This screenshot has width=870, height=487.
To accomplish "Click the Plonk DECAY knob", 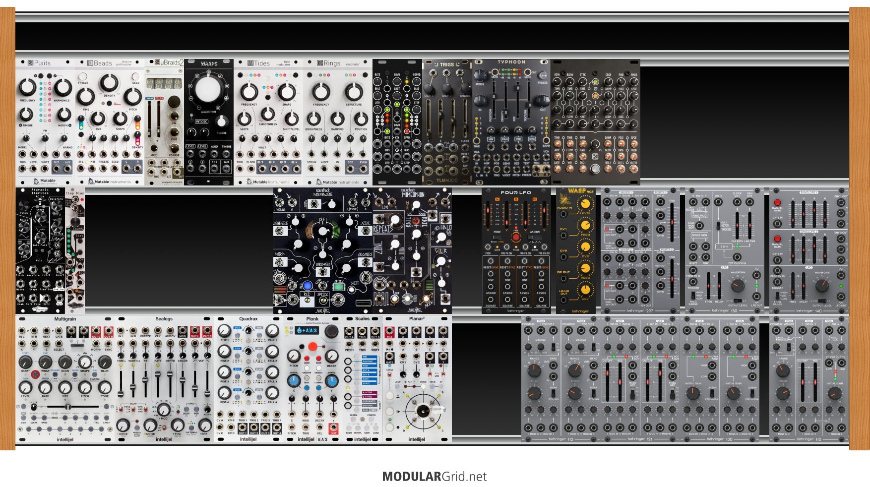I will [332, 356].
